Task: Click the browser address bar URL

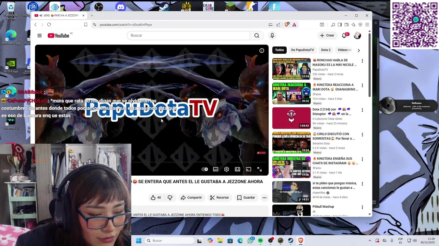Action: coord(126,25)
